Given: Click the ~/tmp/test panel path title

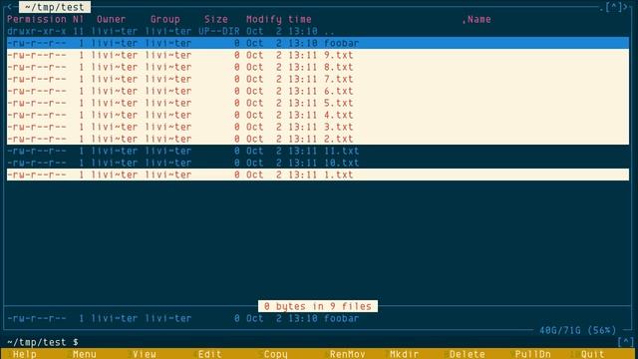Looking at the screenshot, I should [x=55, y=7].
